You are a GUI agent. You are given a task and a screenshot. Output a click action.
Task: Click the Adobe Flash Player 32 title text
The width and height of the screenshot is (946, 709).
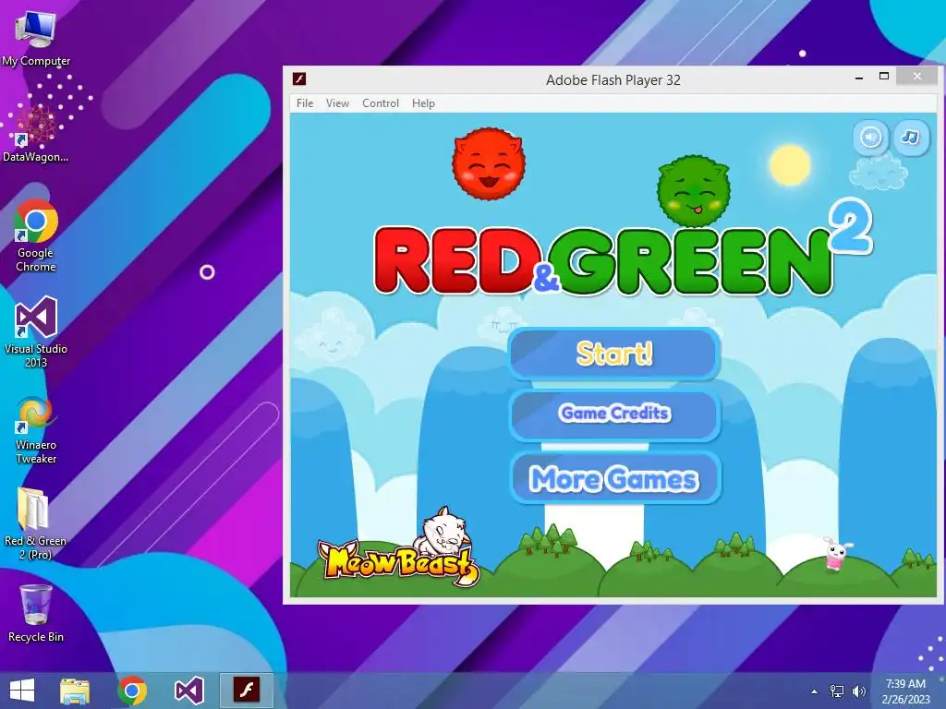[x=613, y=79]
